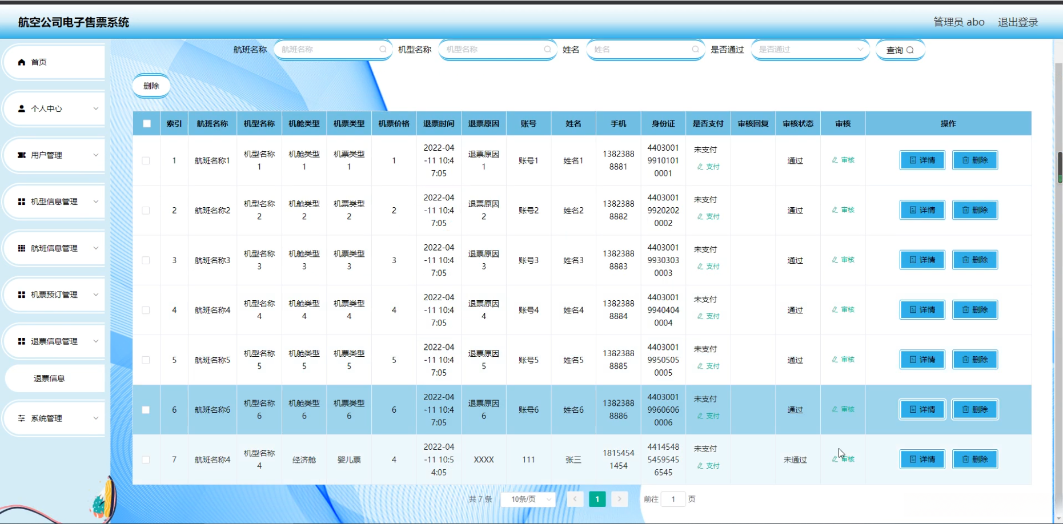Click the home icon beside 首页
The image size is (1063, 524).
pos(22,62)
